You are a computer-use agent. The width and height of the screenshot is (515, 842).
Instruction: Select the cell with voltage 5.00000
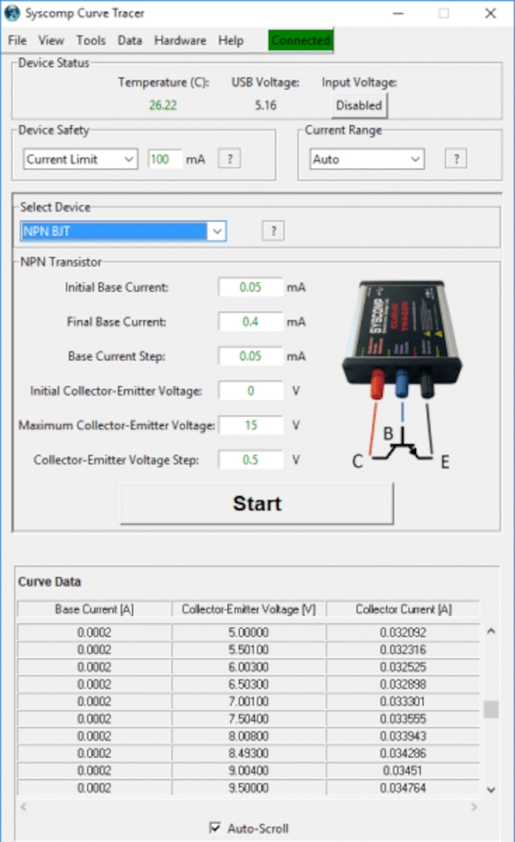click(x=249, y=632)
